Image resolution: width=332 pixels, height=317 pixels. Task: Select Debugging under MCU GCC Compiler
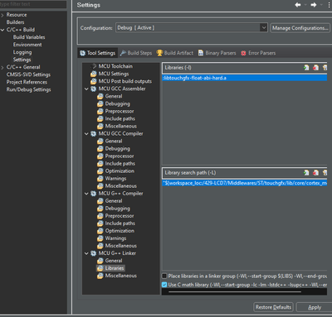[x=118, y=149]
